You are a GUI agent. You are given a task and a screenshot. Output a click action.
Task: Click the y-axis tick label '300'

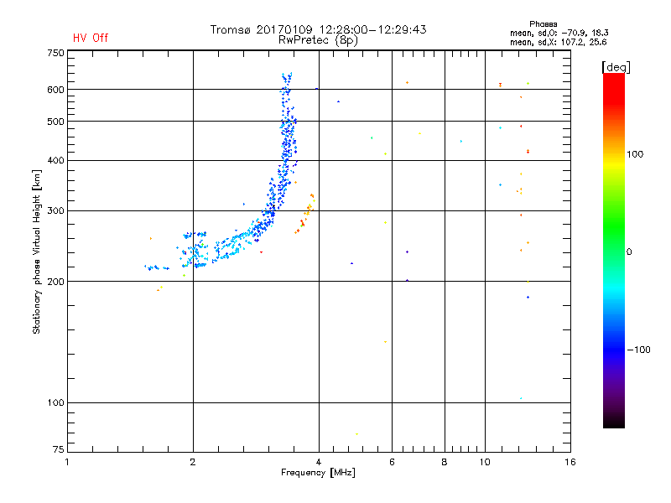coord(55,211)
